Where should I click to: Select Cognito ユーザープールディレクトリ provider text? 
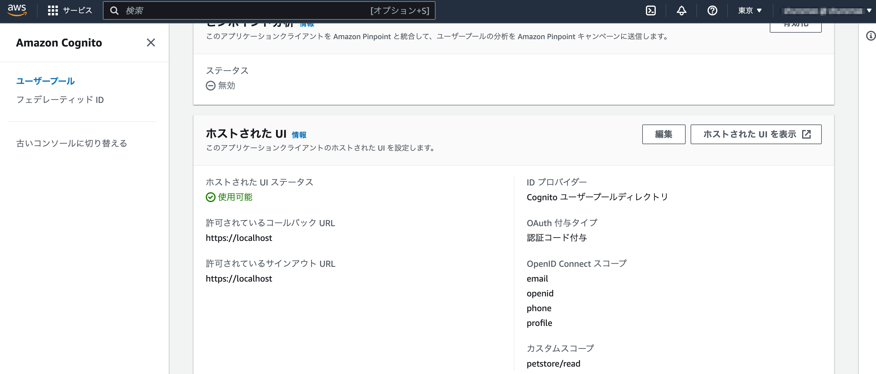[597, 197]
